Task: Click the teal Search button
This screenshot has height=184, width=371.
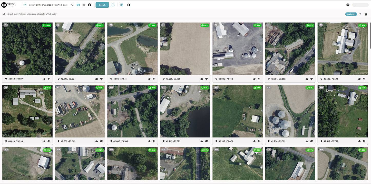Action: 102,5
